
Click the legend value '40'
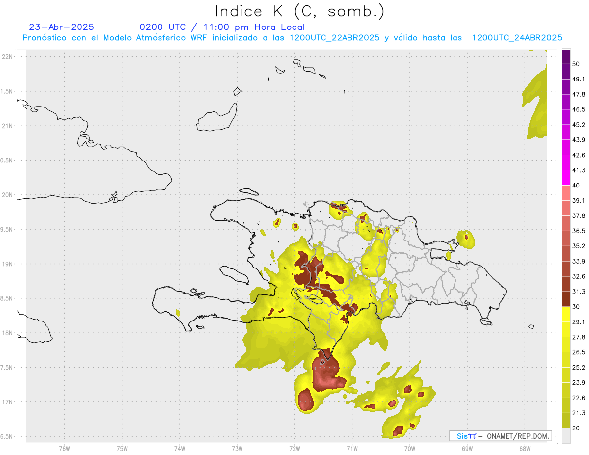click(576, 186)
